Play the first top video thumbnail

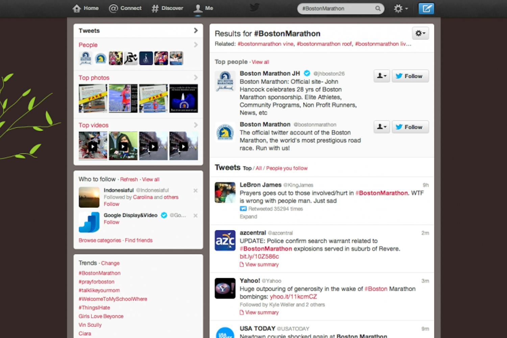(x=93, y=146)
